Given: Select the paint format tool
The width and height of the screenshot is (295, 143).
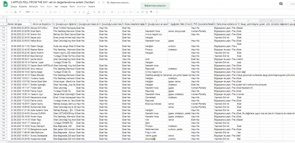Looking at the screenshot, I should click(20, 12).
